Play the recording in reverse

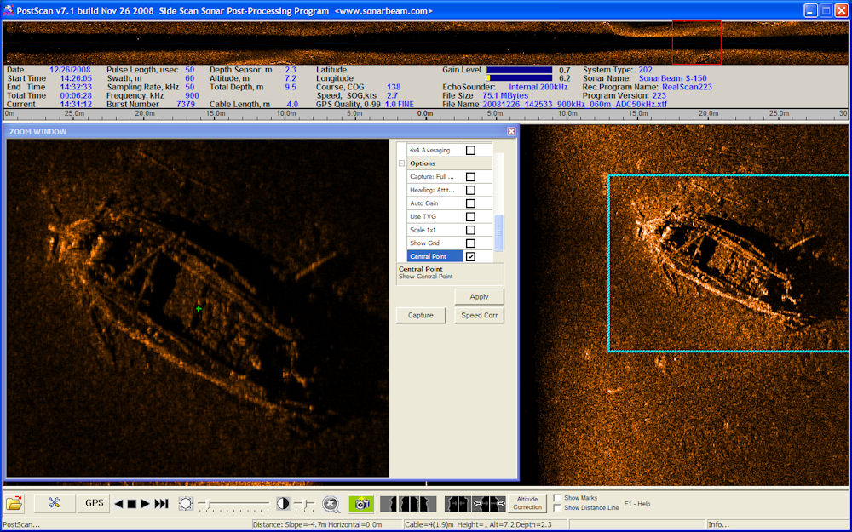click(x=118, y=504)
